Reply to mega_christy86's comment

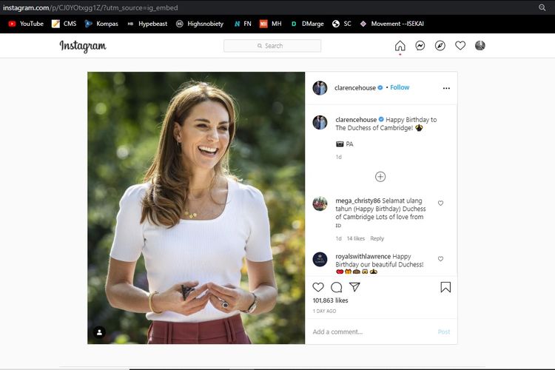tap(377, 238)
